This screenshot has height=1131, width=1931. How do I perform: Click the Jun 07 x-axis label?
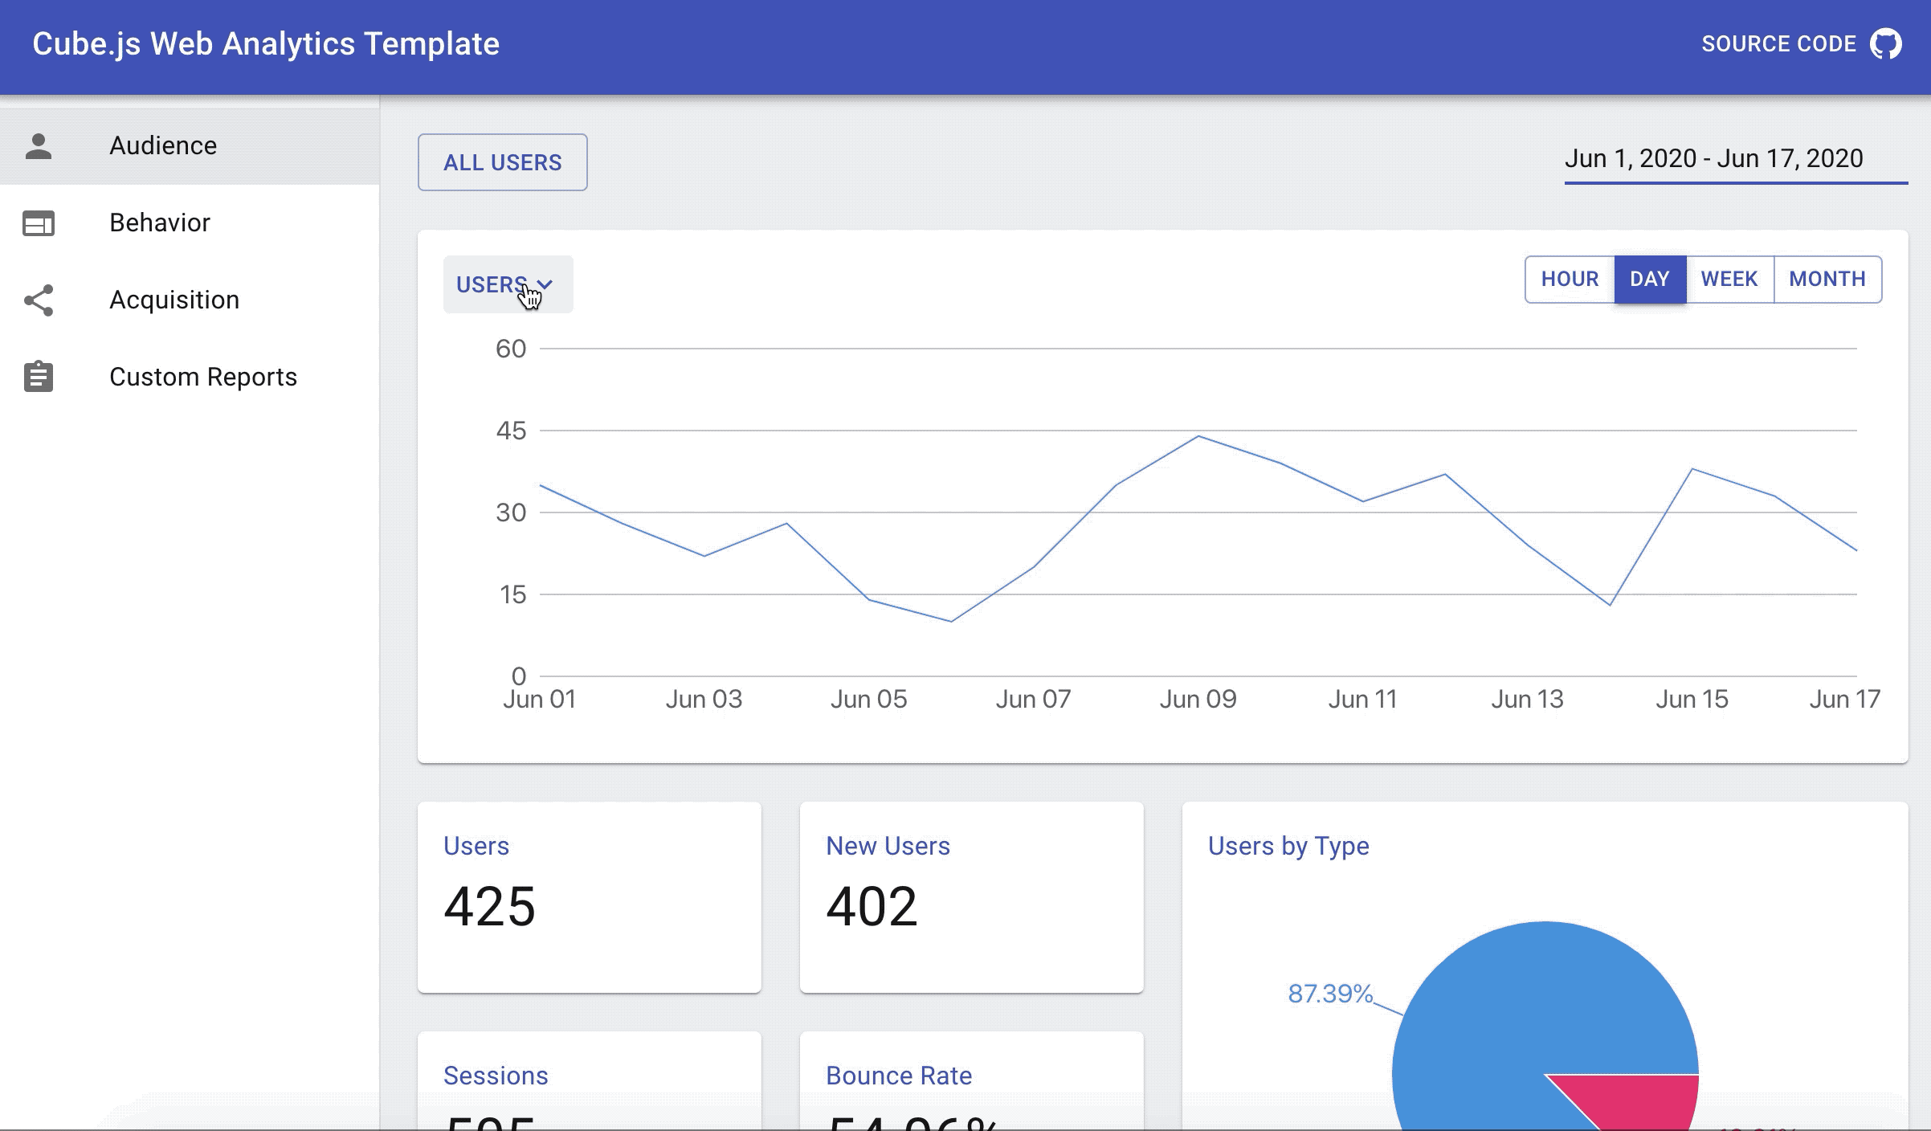pyautogui.click(x=1033, y=699)
